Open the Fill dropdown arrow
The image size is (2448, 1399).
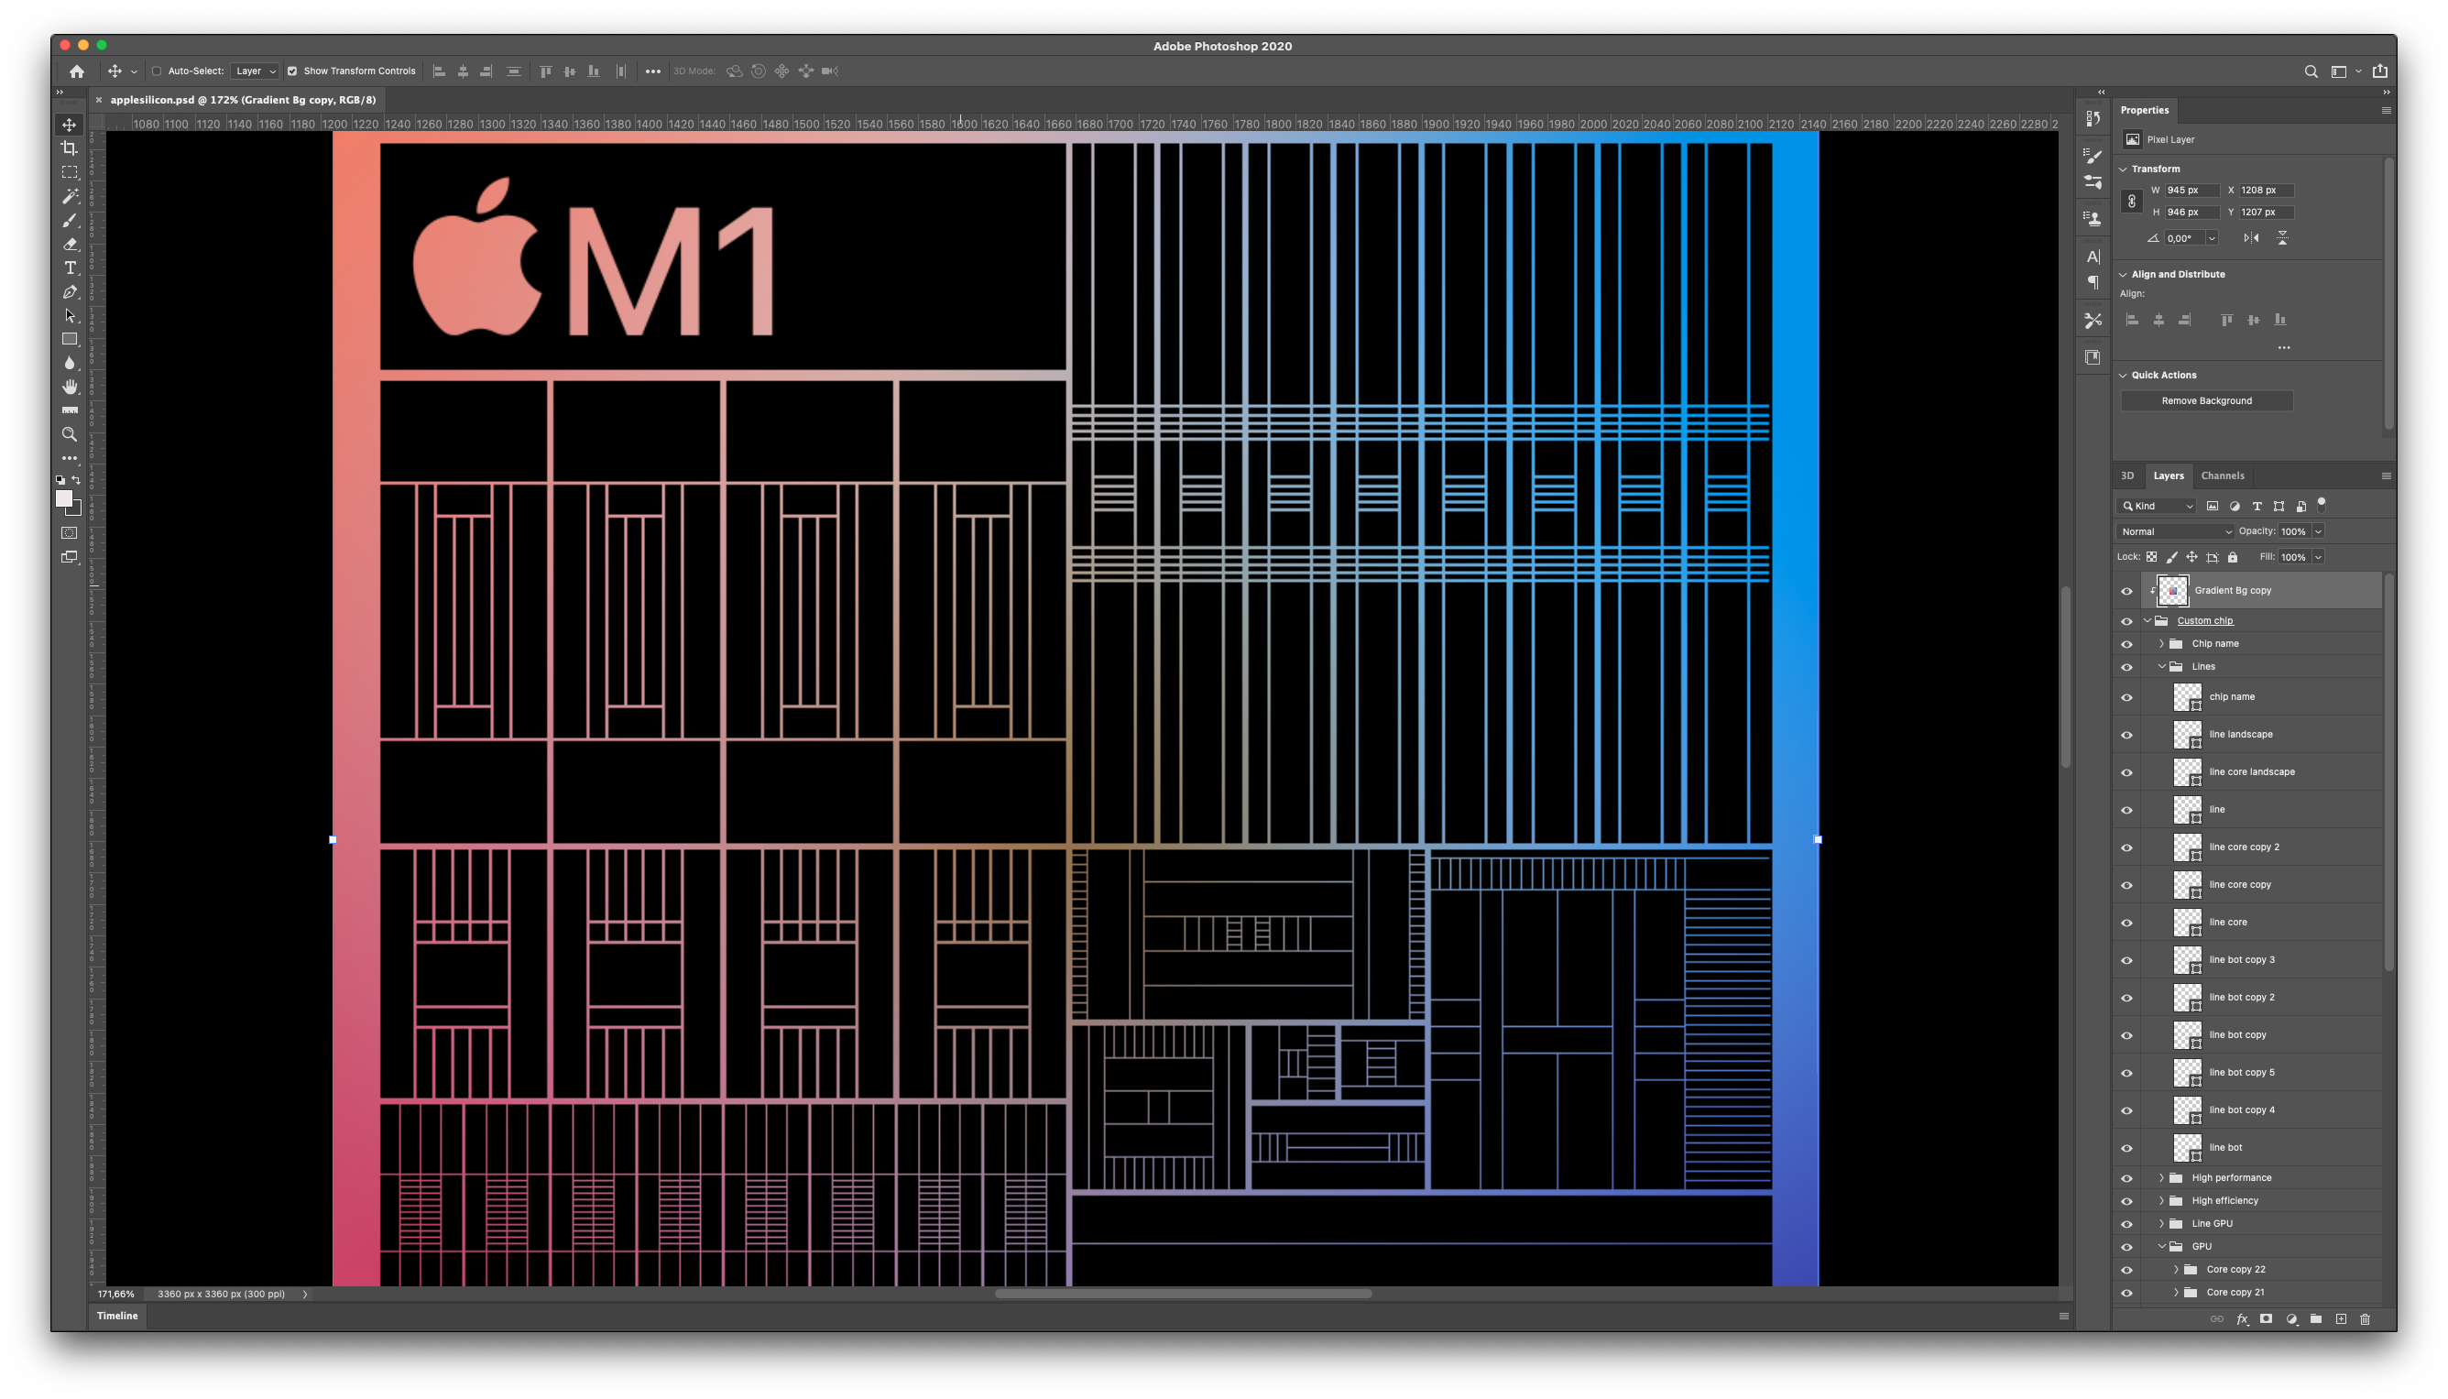2318,557
